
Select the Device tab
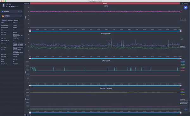pos(4,20)
